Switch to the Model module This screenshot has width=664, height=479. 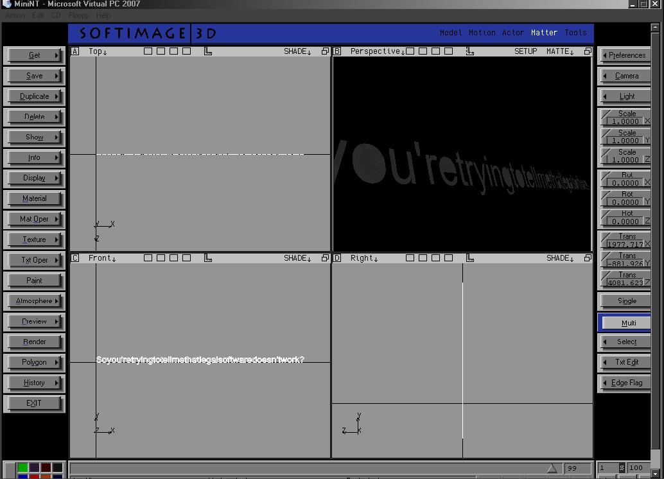(451, 33)
